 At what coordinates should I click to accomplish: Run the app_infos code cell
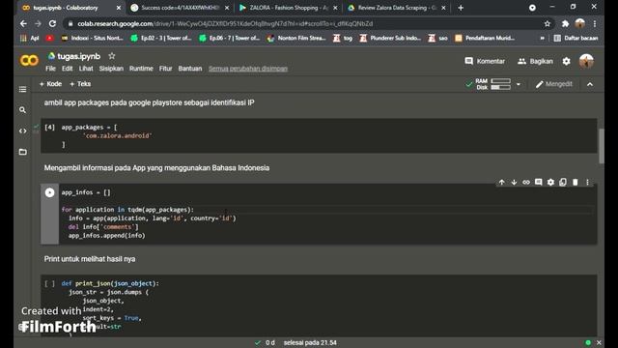click(49, 192)
